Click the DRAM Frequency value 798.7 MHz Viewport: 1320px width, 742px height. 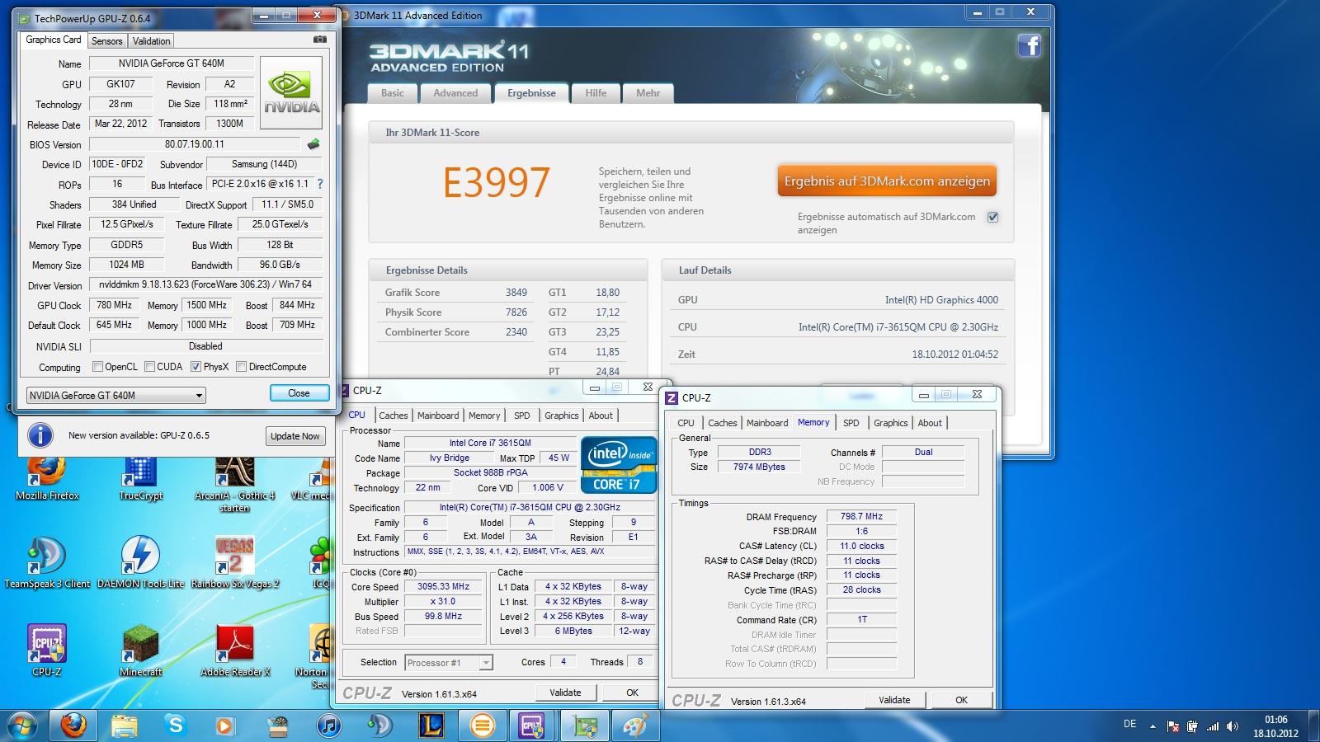(861, 517)
